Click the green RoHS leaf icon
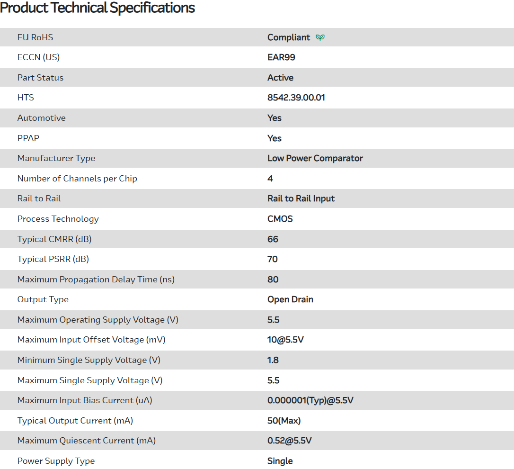 (x=320, y=37)
